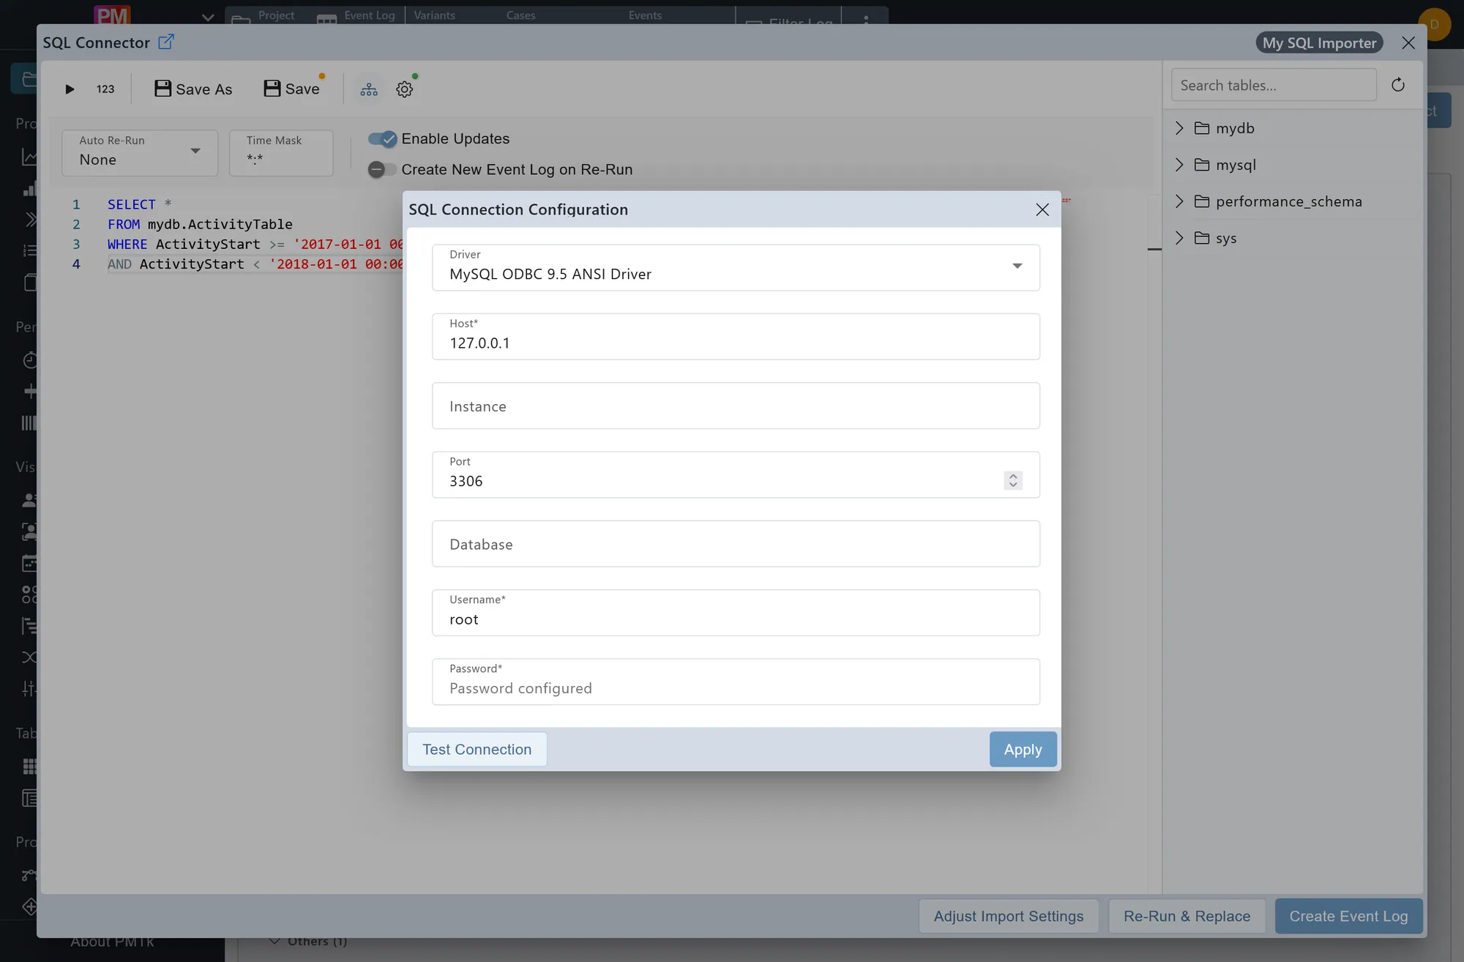Screen dimensions: 1464x962
Task: Click the Search tables box
Action: click(1274, 85)
